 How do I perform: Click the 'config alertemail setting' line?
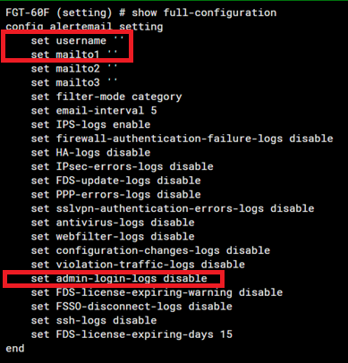[84, 27]
